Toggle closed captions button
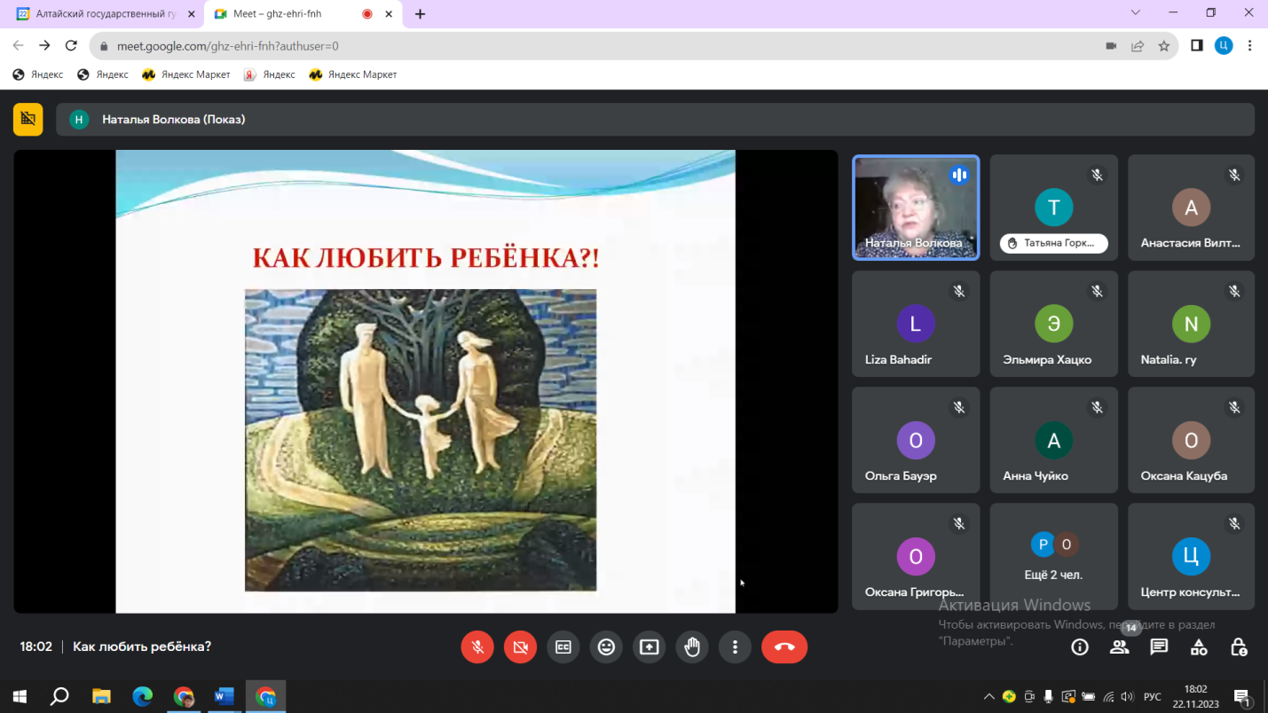This screenshot has height=713, width=1268. [563, 647]
